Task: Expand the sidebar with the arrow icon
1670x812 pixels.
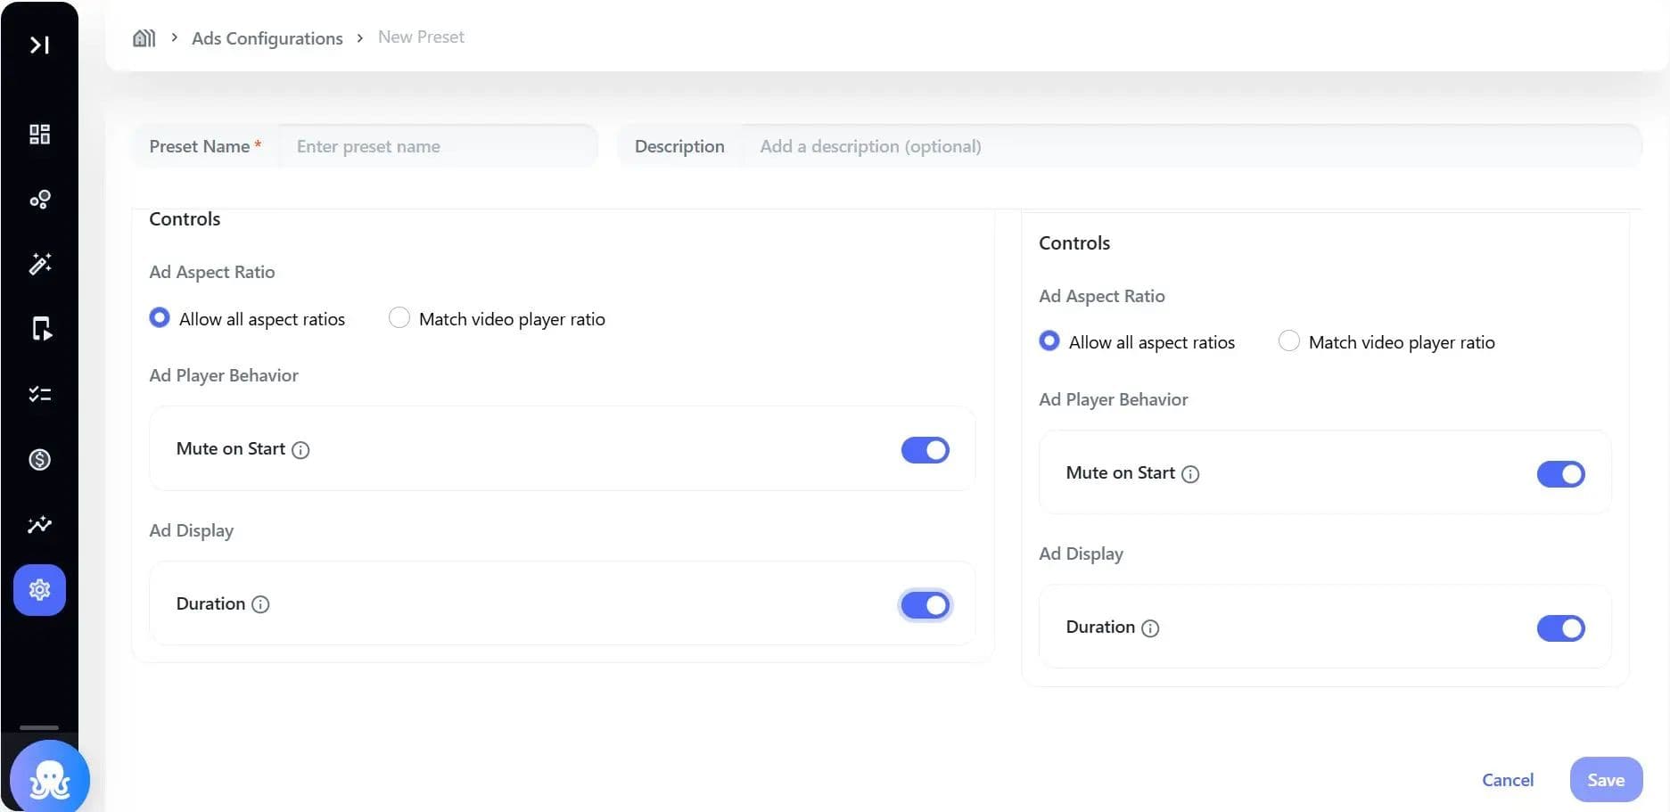Action: click(39, 45)
